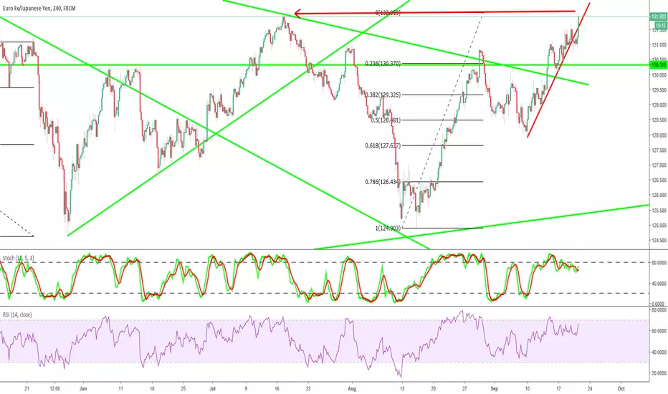
Task: Click the green 130.315 price tag
Action: coord(658,64)
